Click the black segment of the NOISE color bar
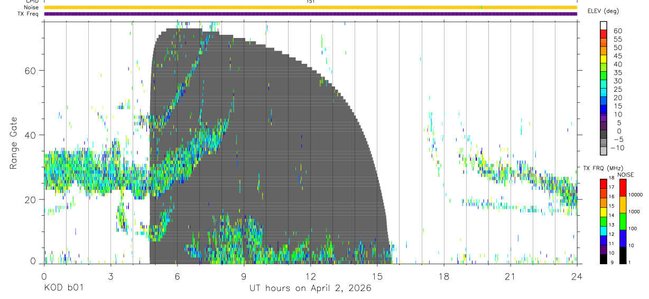This screenshot has width=649, height=299. click(623, 255)
